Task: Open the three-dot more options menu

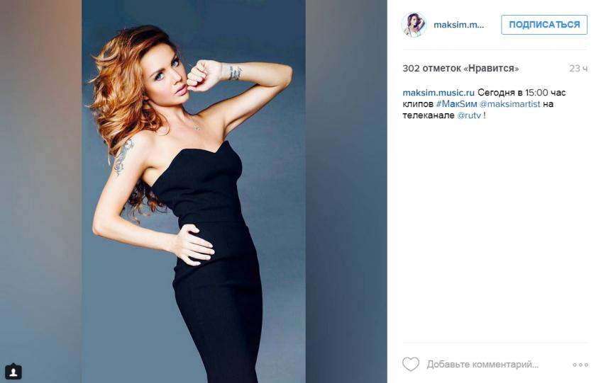Action: click(580, 365)
